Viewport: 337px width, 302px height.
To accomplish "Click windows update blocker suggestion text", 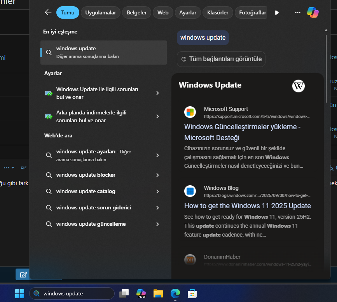I will point(86,175).
